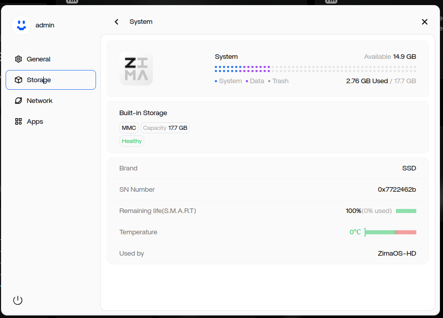Click the back chevron next to System
443x318 pixels.
pos(116,22)
